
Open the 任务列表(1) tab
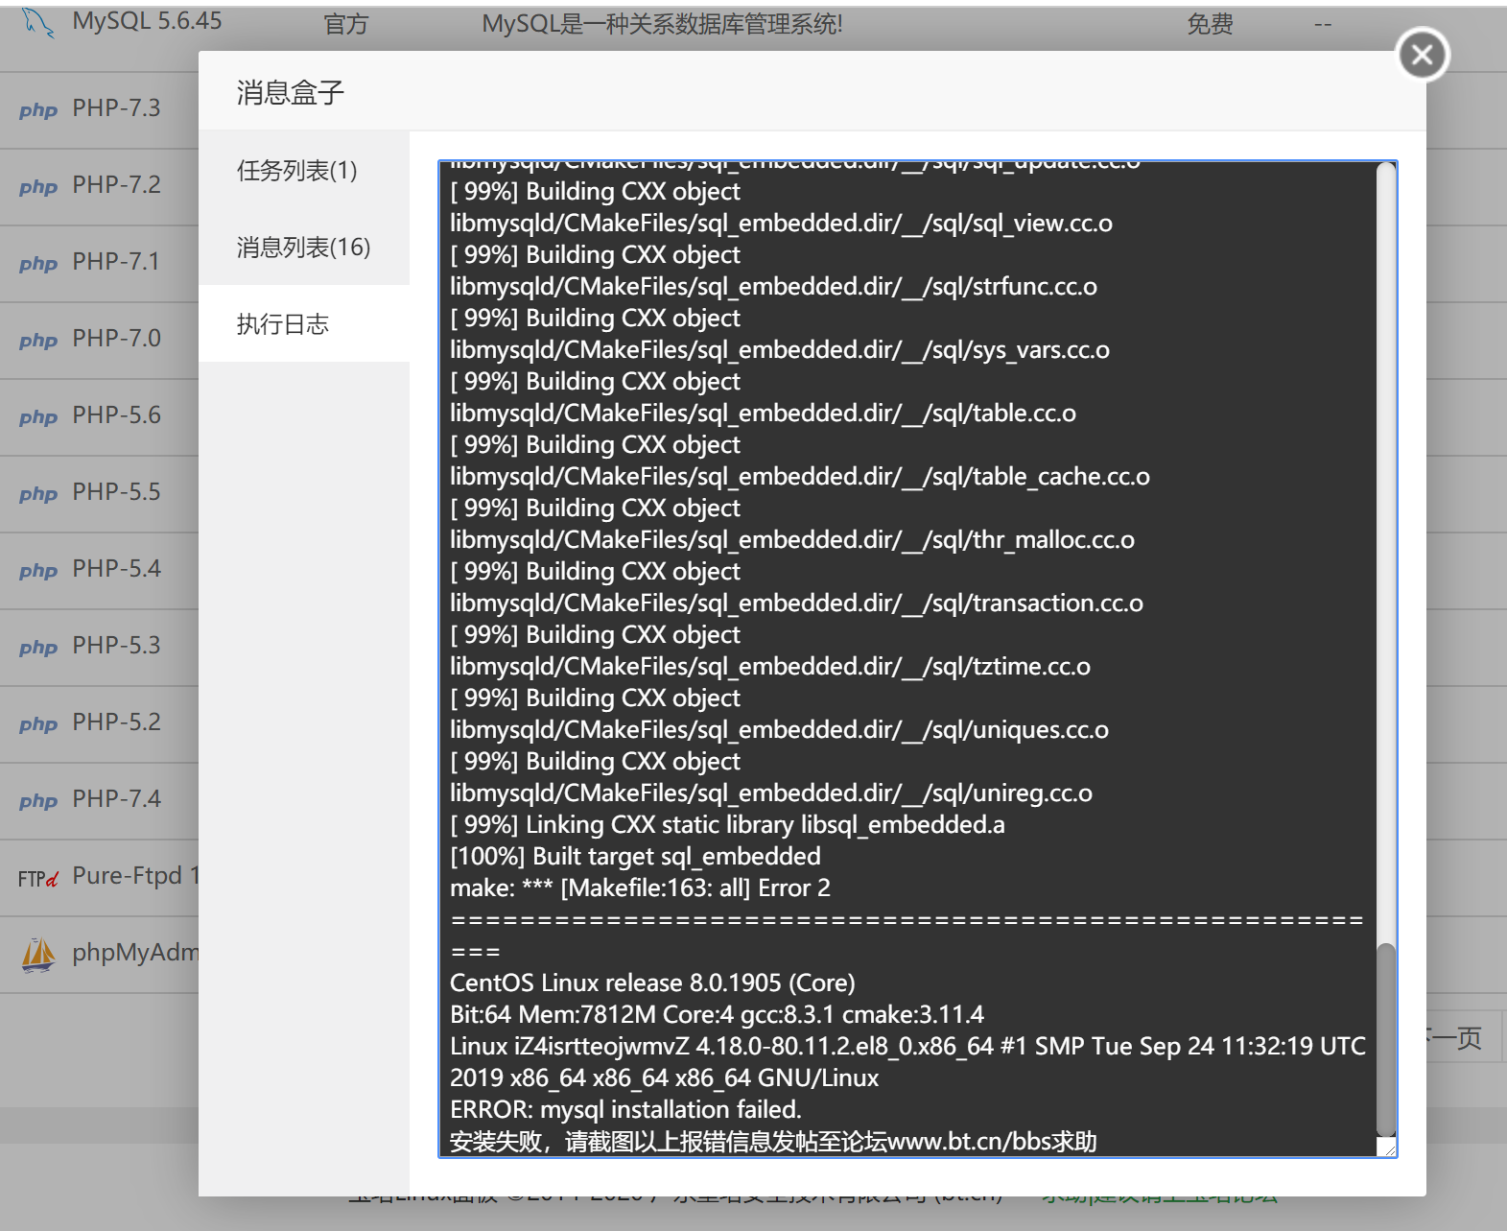[304, 170]
